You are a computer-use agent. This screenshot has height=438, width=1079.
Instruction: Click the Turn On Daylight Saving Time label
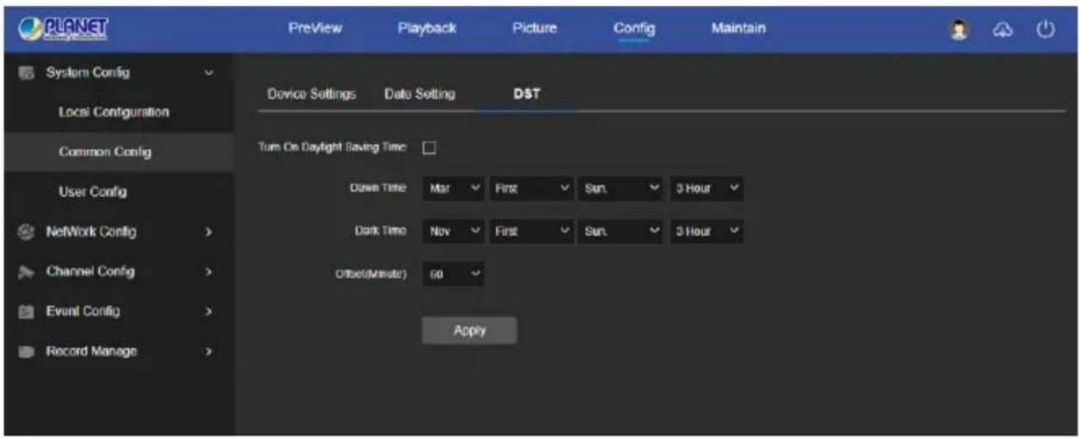[x=332, y=148]
